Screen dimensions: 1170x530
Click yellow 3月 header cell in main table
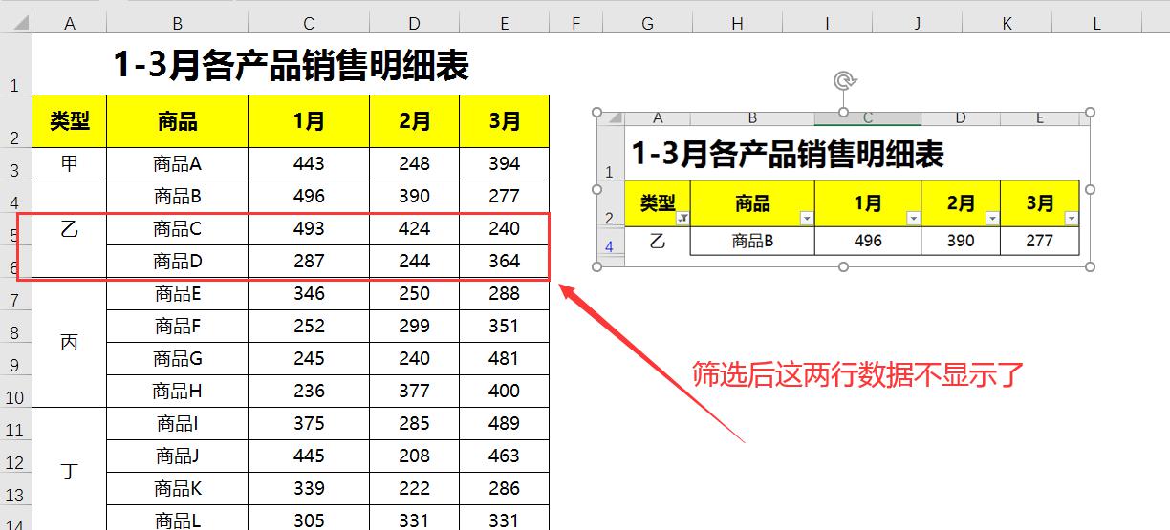505,121
